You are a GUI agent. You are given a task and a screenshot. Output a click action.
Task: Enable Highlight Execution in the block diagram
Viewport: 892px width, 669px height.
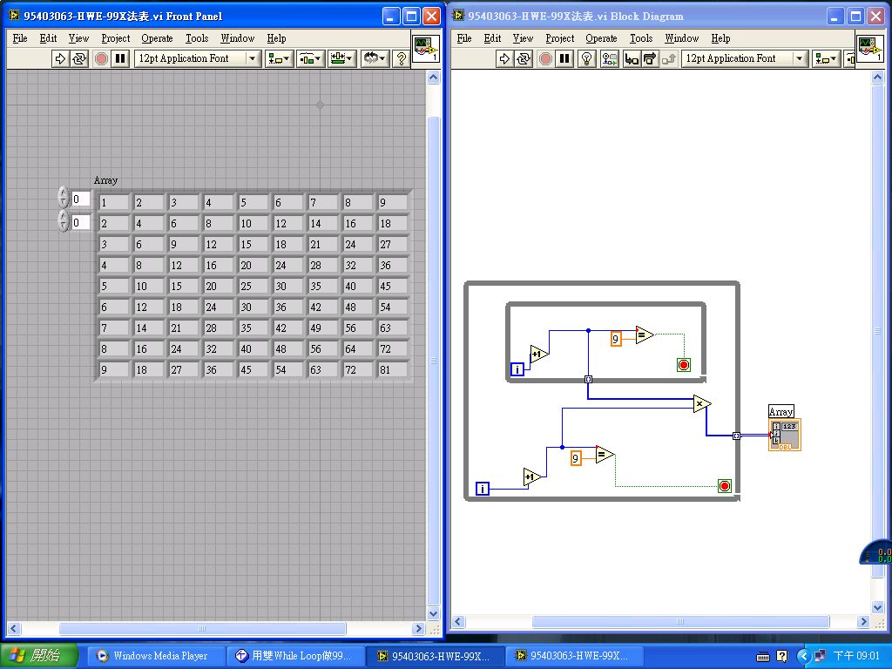[x=585, y=58]
